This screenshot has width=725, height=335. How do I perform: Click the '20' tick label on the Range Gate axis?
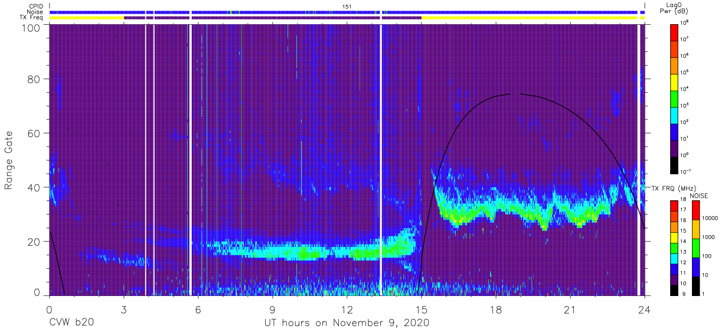(34, 241)
